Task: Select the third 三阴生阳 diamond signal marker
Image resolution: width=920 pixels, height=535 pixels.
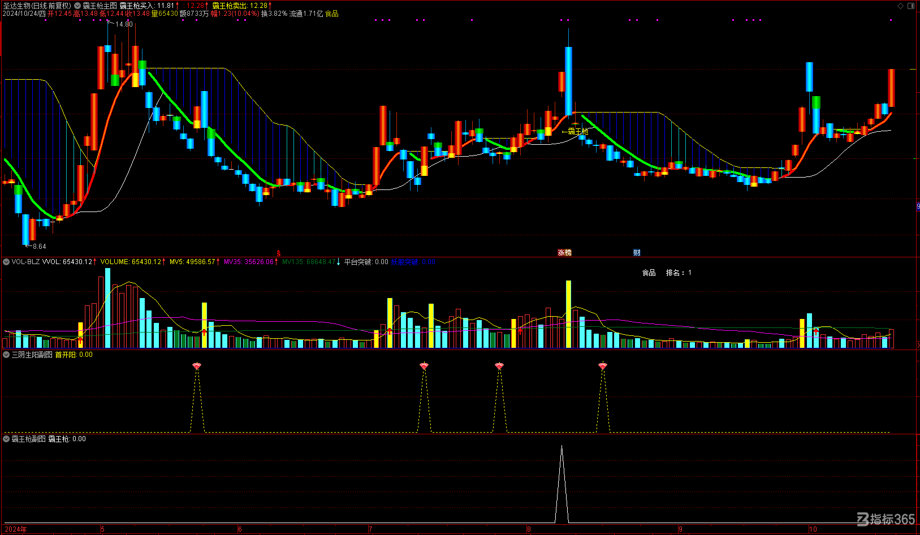Action: pyautogui.click(x=499, y=366)
